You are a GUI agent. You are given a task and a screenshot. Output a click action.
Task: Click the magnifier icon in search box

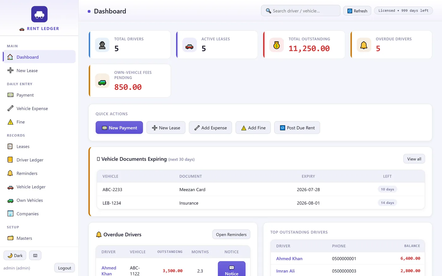click(268, 11)
